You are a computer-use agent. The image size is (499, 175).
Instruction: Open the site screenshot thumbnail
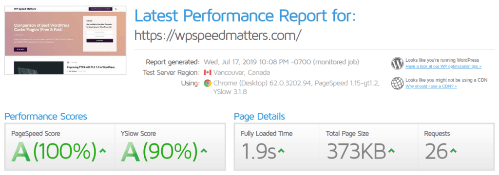(65, 40)
